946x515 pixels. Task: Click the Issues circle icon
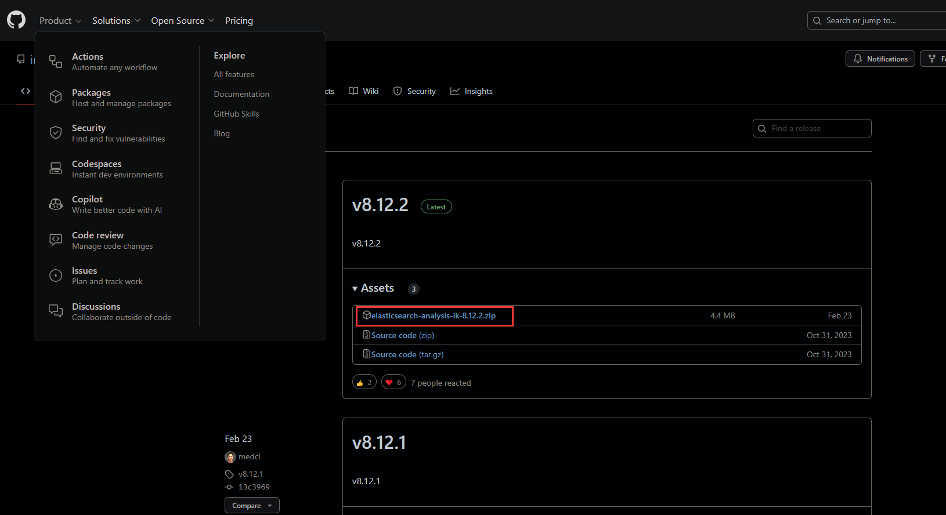(56, 275)
